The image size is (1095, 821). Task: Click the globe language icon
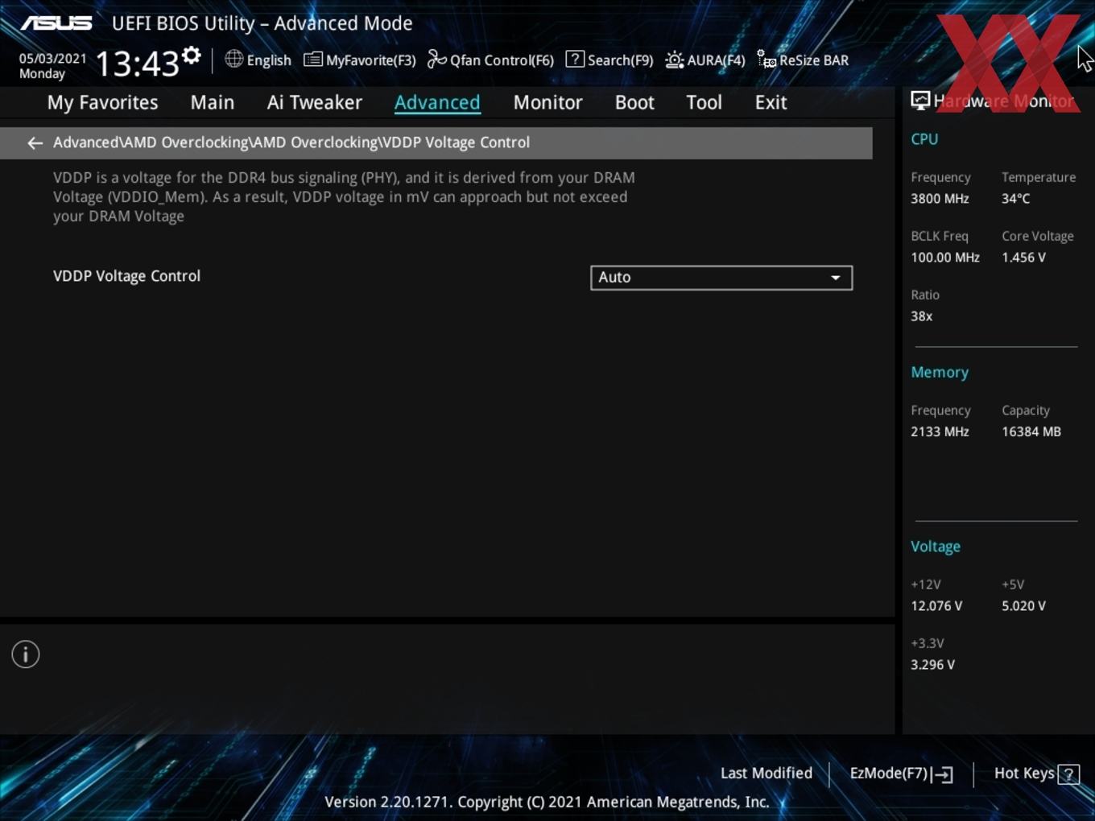coord(233,59)
